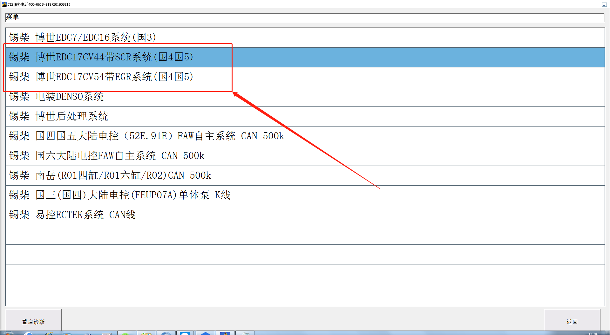This screenshot has width=610, height=335.
Task: Click the 菜单 menu title field
Action: (x=304, y=17)
